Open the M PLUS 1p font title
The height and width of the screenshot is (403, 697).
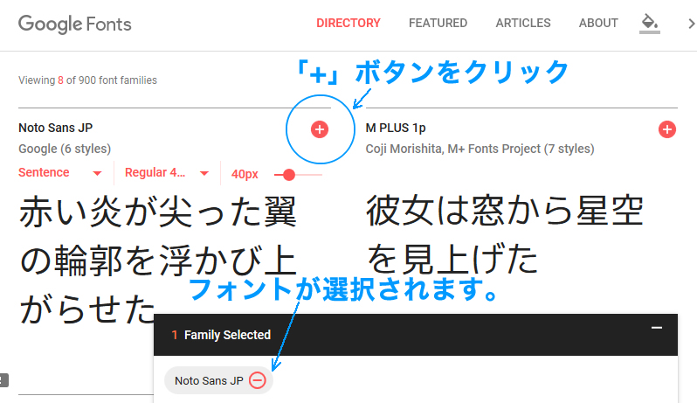(x=396, y=129)
